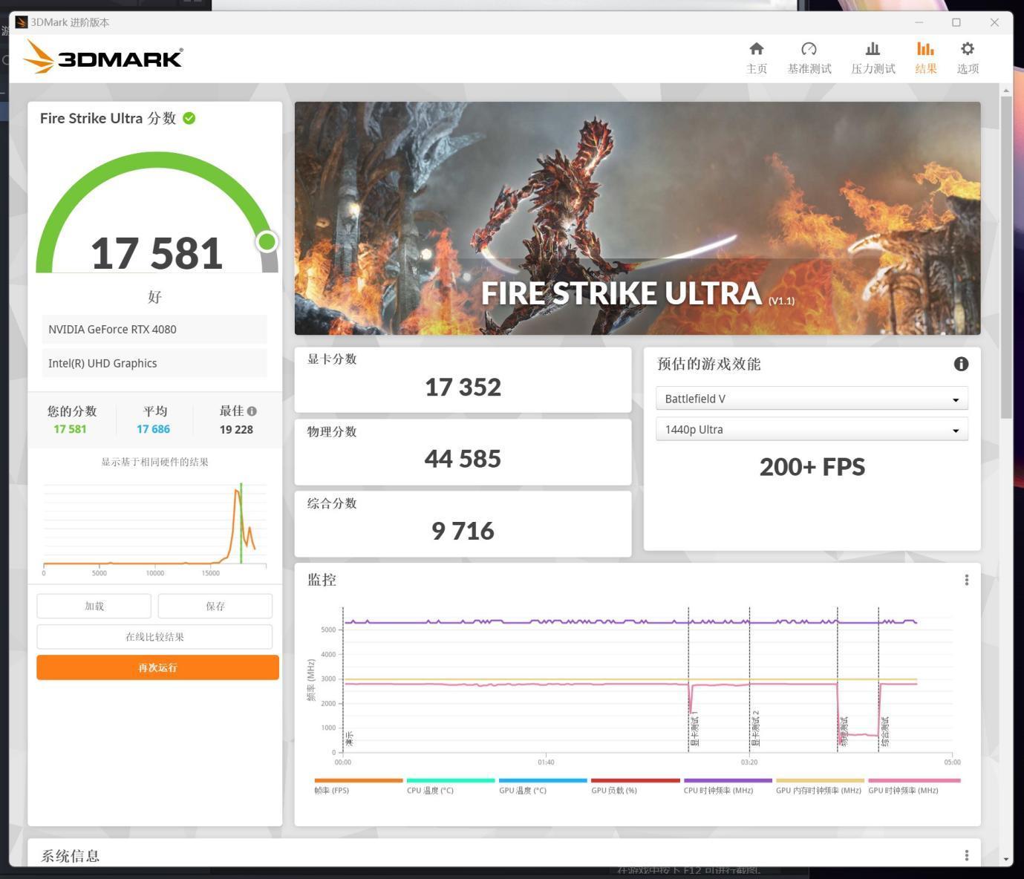
Task: Click the 平均 score 17 686
Action: [154, 429]
